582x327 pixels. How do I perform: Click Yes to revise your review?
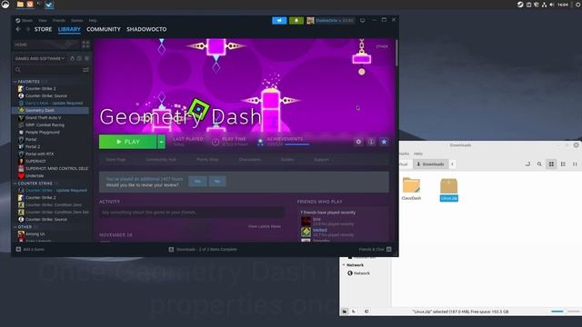(197, 182)
